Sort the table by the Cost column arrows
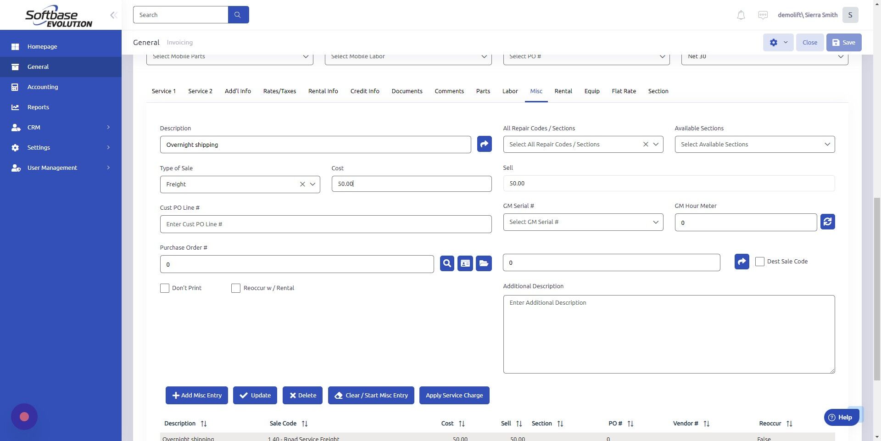881x441 pixels. 461,424
